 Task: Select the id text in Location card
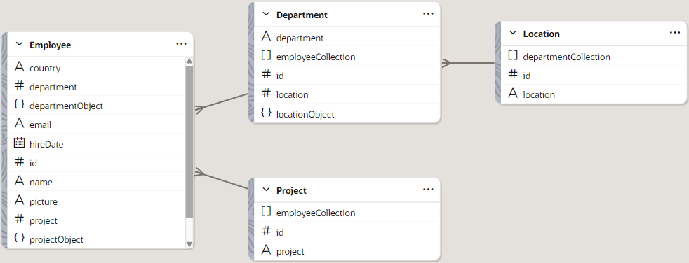(527, 76)
